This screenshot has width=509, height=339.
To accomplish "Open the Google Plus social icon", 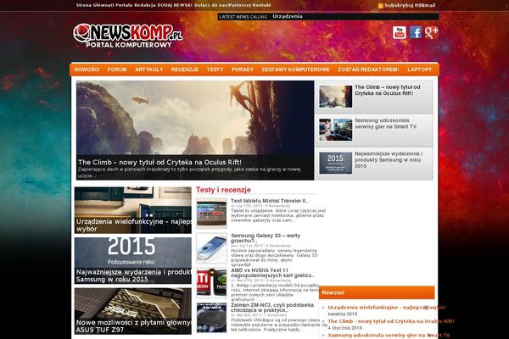I will [x=432, y=33].
